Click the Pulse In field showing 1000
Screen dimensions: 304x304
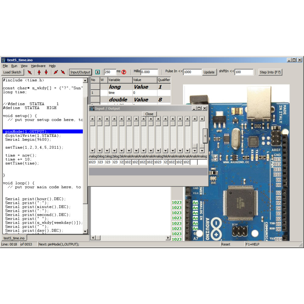192,72
